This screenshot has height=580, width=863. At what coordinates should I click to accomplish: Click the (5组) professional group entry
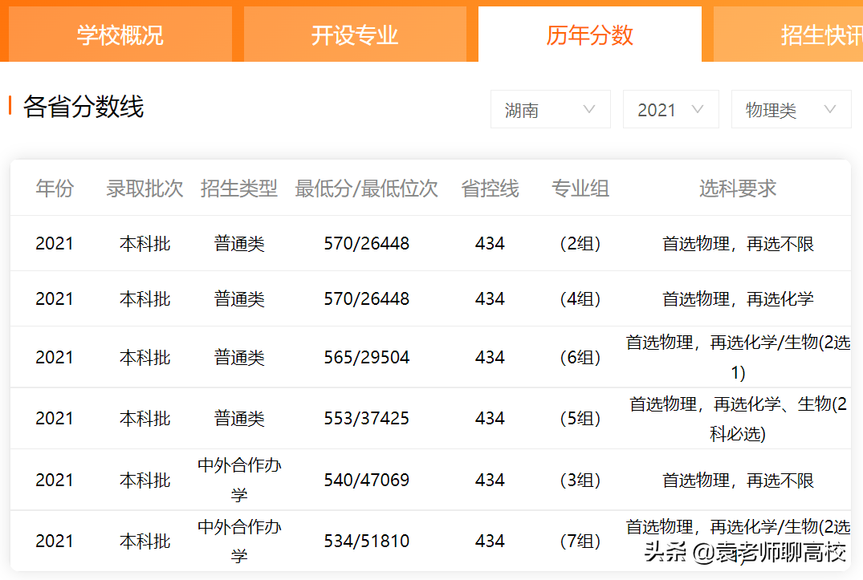[580, 418]
